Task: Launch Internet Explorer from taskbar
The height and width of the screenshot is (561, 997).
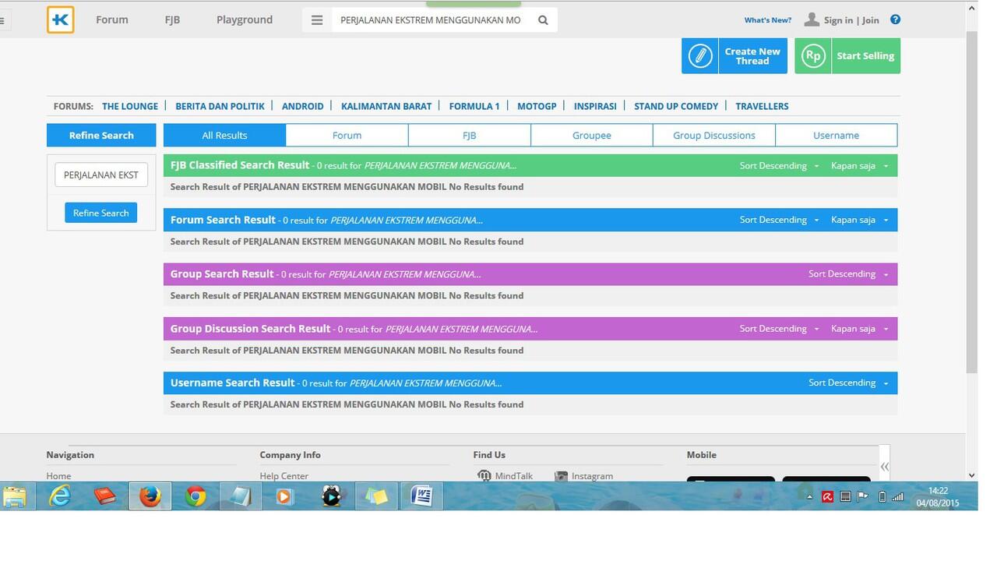Action: [60, 496]
